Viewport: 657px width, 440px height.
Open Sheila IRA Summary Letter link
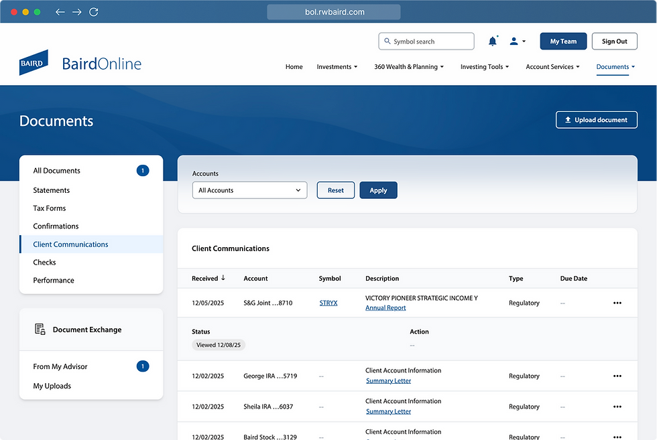(388, 411)
